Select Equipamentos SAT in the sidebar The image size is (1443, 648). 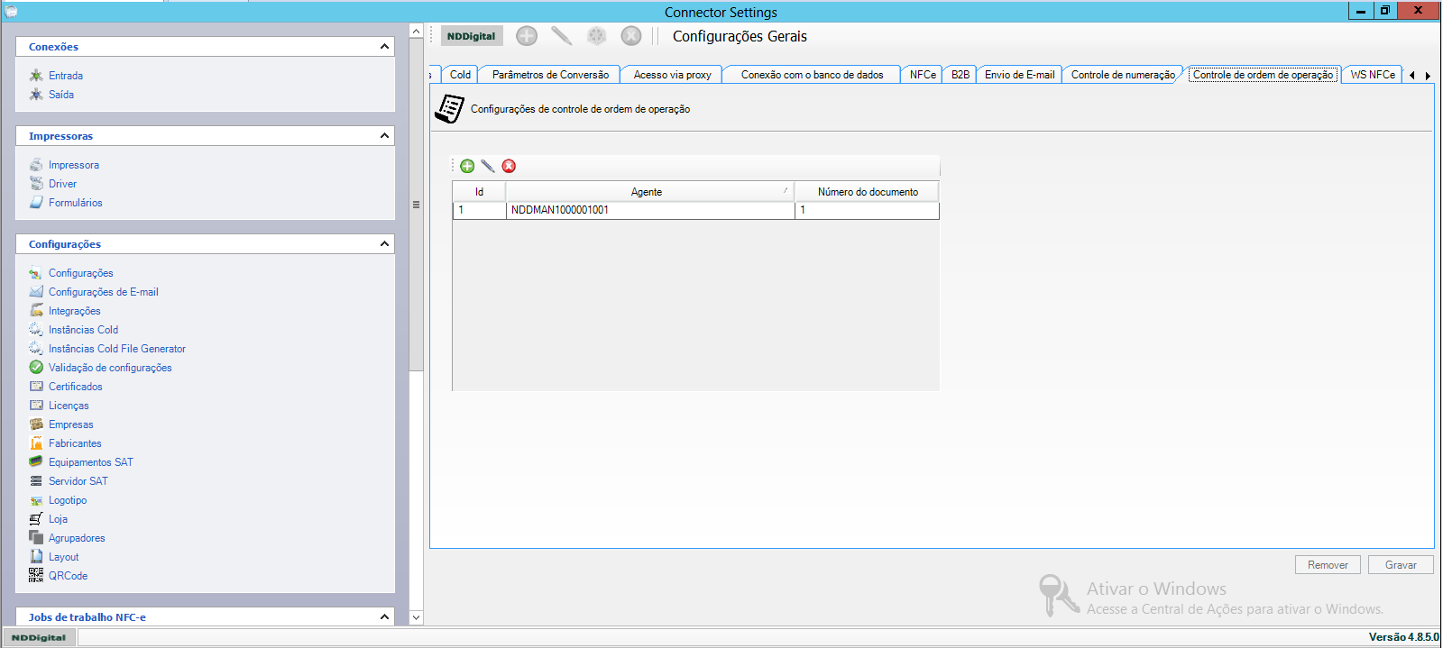pos(90,462)
